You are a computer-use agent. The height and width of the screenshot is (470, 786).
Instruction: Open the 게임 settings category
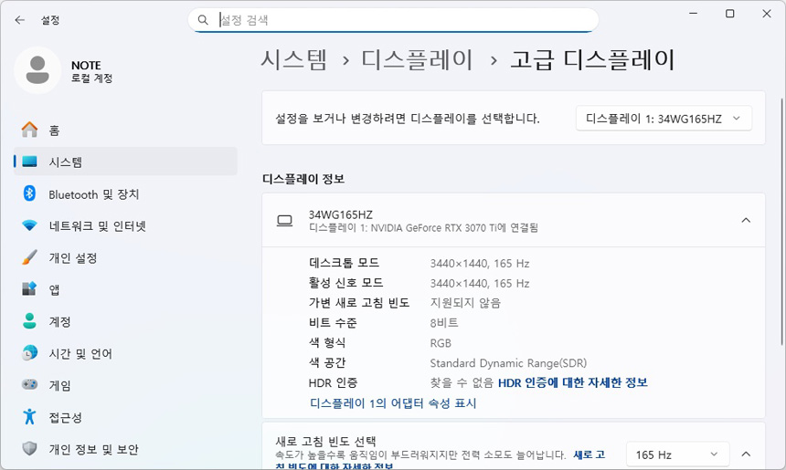coord(60,385)
